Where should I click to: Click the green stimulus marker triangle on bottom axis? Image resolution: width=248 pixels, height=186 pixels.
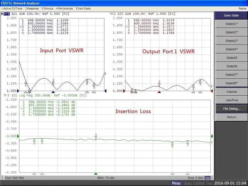[x=96, y=174]
